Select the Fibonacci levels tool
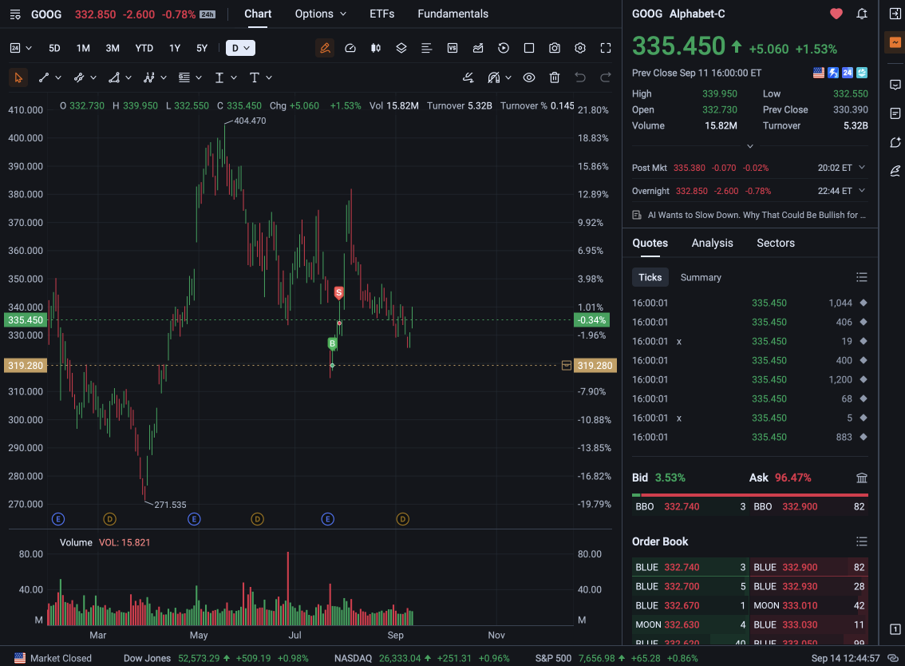905x666 pixels. (x=184, y=77)
